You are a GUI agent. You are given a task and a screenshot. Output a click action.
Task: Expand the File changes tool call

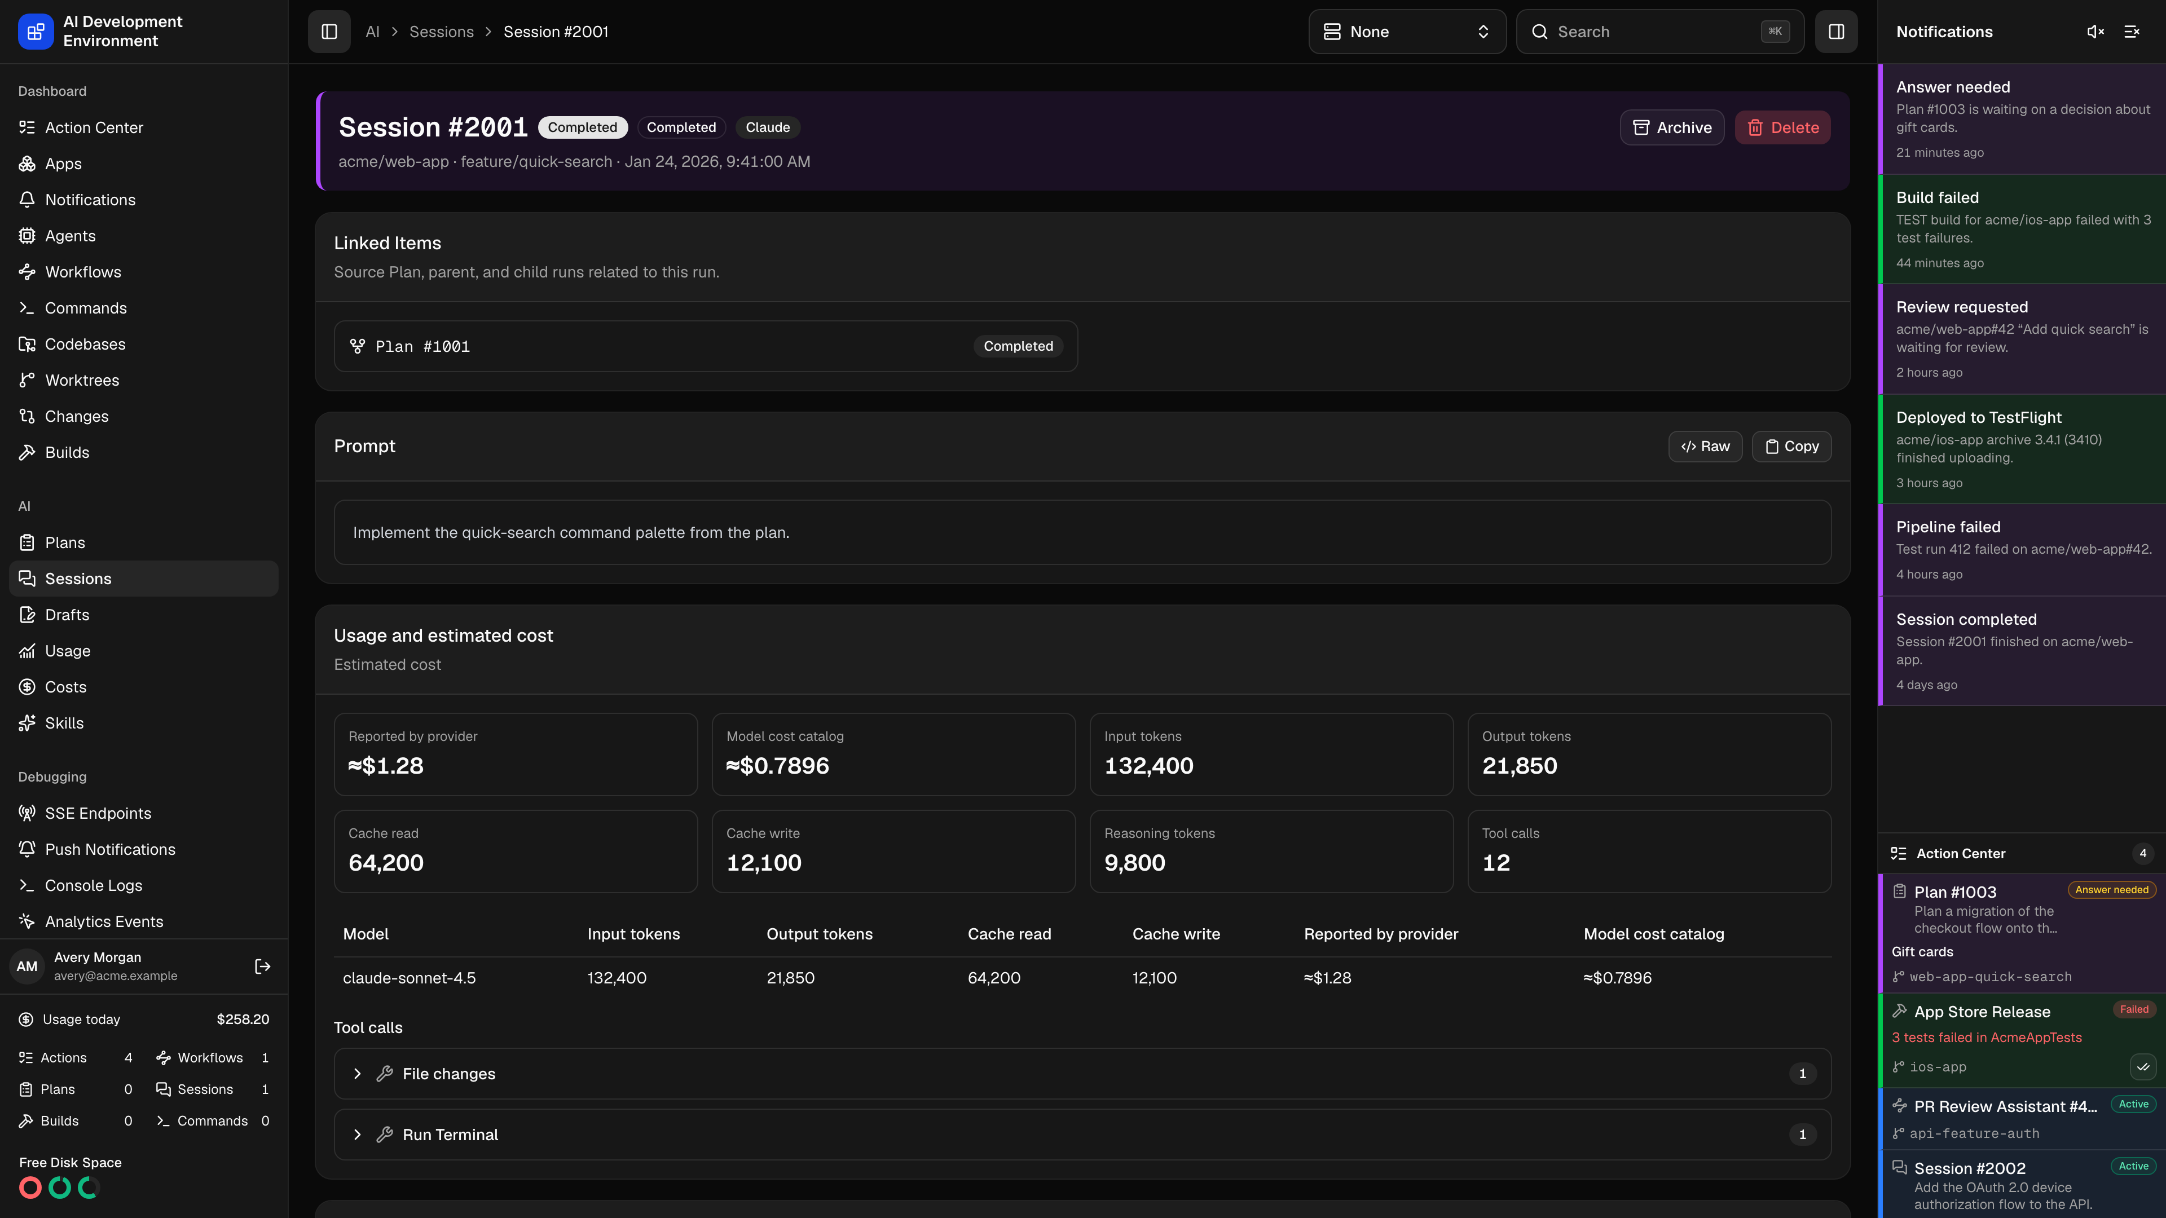pyautogui.click(x=1082, y=1074)
